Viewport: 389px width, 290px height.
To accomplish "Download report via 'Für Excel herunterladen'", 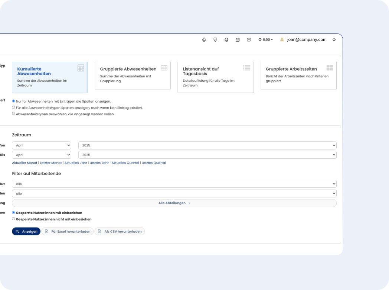I will tap(68, 231).
